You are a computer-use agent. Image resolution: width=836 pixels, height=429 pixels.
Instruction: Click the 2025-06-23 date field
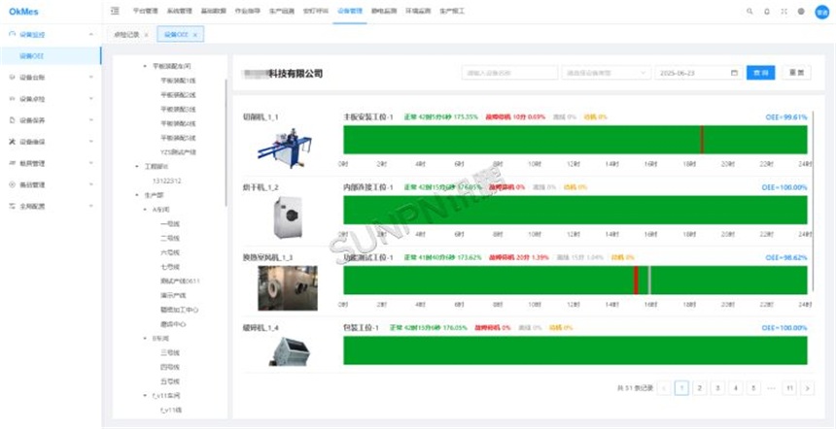pyautogui.click(x=698, y=73)
